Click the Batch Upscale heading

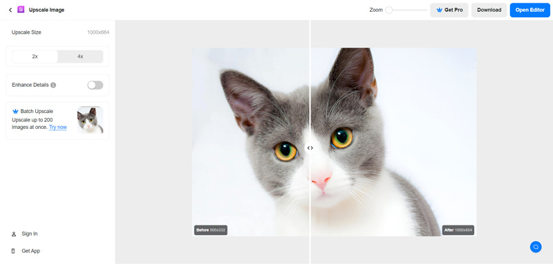(37, 112)
